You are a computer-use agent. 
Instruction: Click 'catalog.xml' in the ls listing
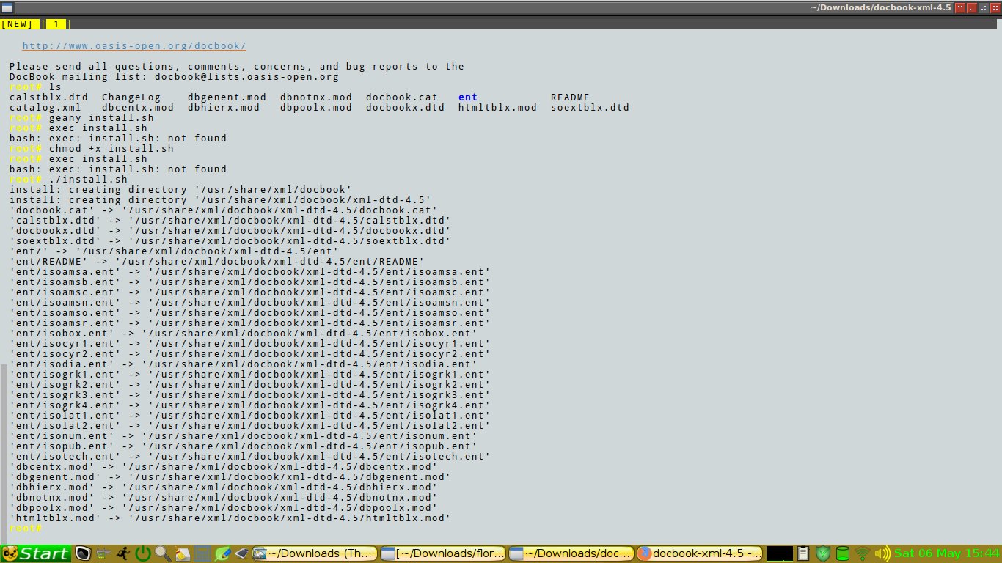[45, 107]
